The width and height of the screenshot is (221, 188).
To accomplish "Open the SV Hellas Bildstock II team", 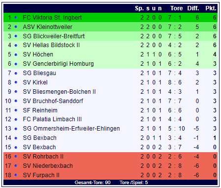I will pos(51,45).
